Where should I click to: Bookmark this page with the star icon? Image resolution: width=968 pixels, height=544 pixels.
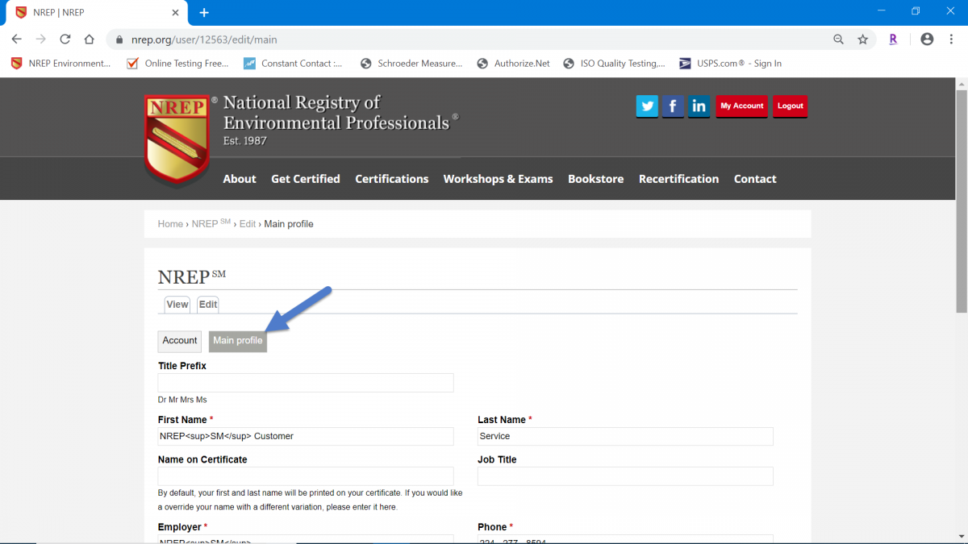(x=862, y=39)
